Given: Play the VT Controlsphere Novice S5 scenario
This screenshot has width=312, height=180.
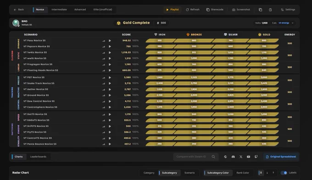Looking at the screenshot, I should point(110,107).
